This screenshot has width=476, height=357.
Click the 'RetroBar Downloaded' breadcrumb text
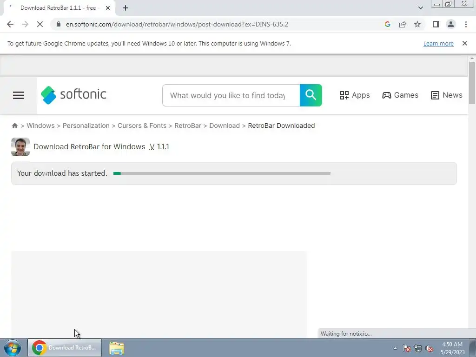[281, 126]
